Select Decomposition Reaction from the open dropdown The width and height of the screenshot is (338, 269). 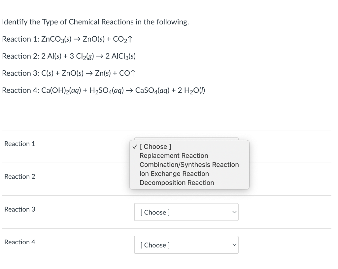point(177,183)
